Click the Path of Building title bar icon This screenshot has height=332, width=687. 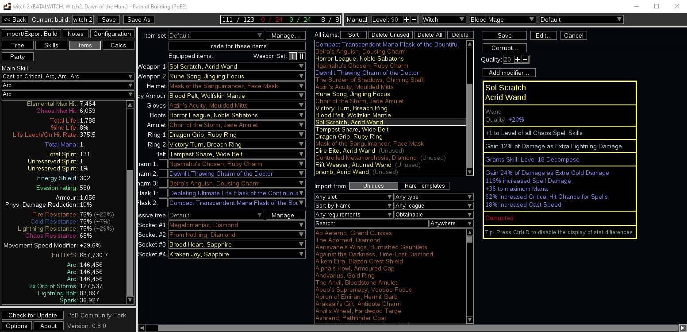pos(7,6)
